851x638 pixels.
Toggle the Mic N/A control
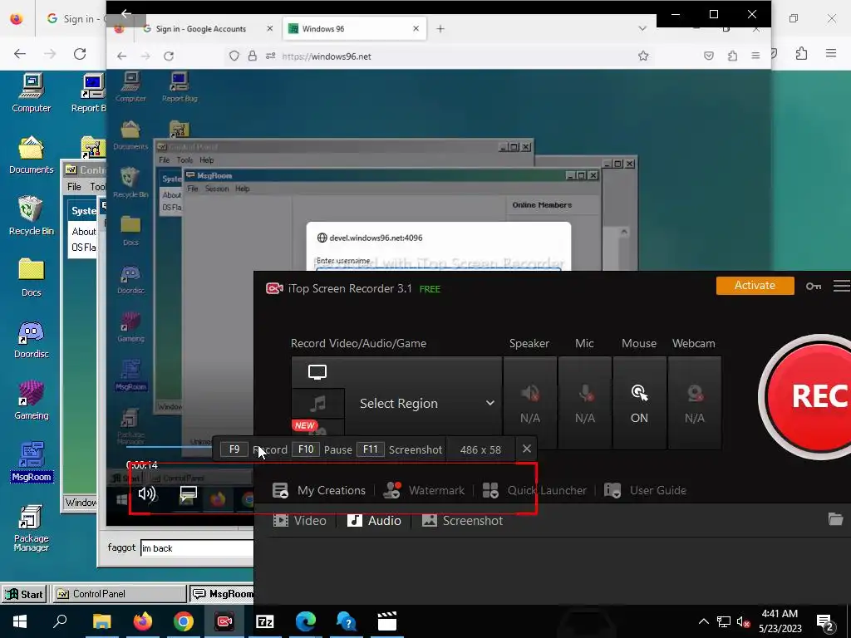pyautogui.click(x=584, y=403)
